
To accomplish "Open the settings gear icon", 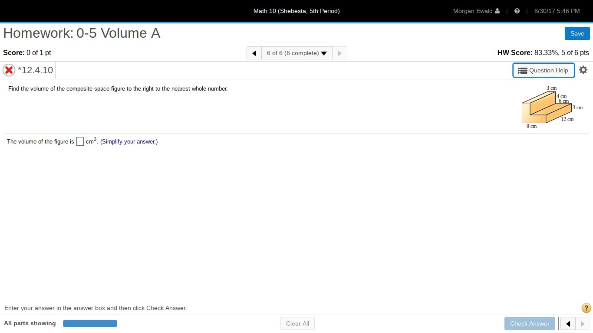I will click(x=583, y=70).
